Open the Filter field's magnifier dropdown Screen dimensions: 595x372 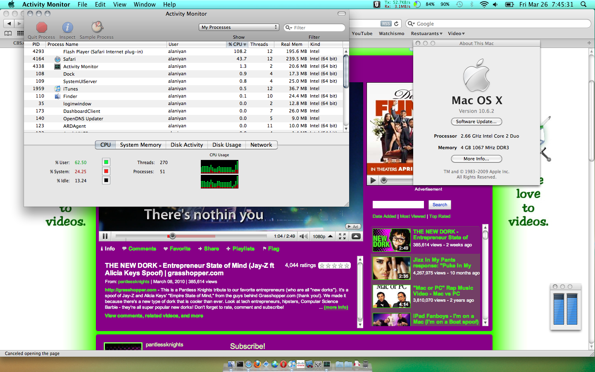289,28
